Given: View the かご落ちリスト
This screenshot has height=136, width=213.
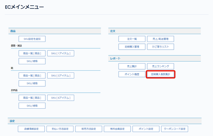Looking at the screenshot, I should (160, 47).
